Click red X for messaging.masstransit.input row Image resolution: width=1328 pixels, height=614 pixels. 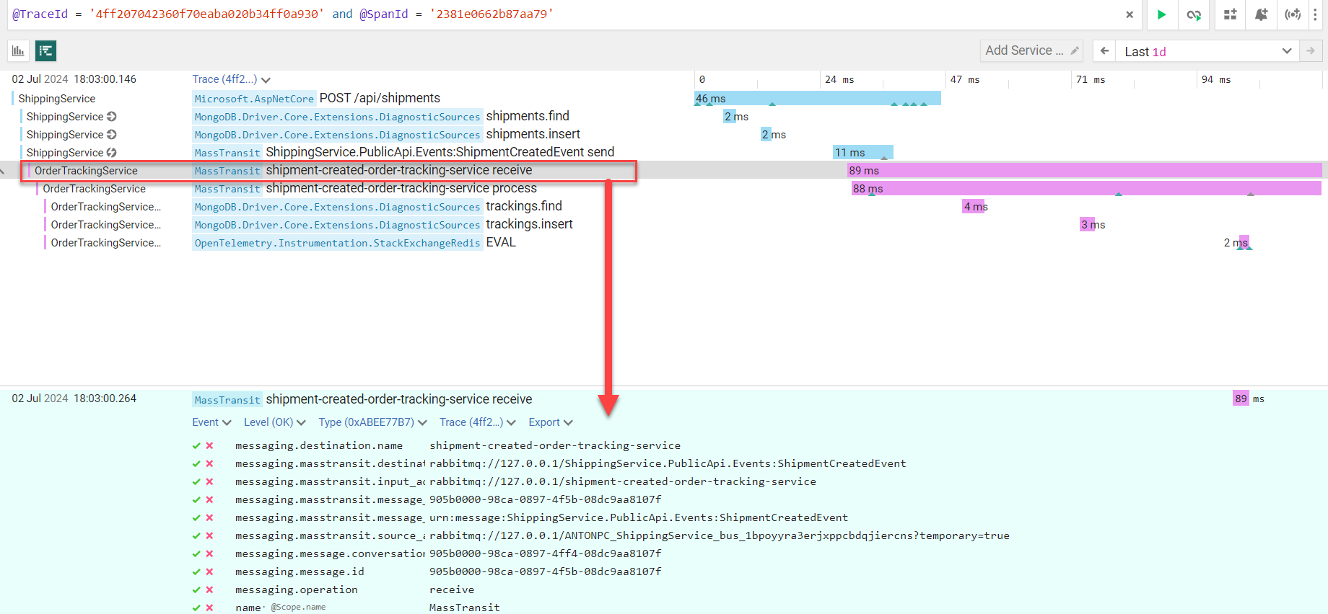click(x=209, y=481)
